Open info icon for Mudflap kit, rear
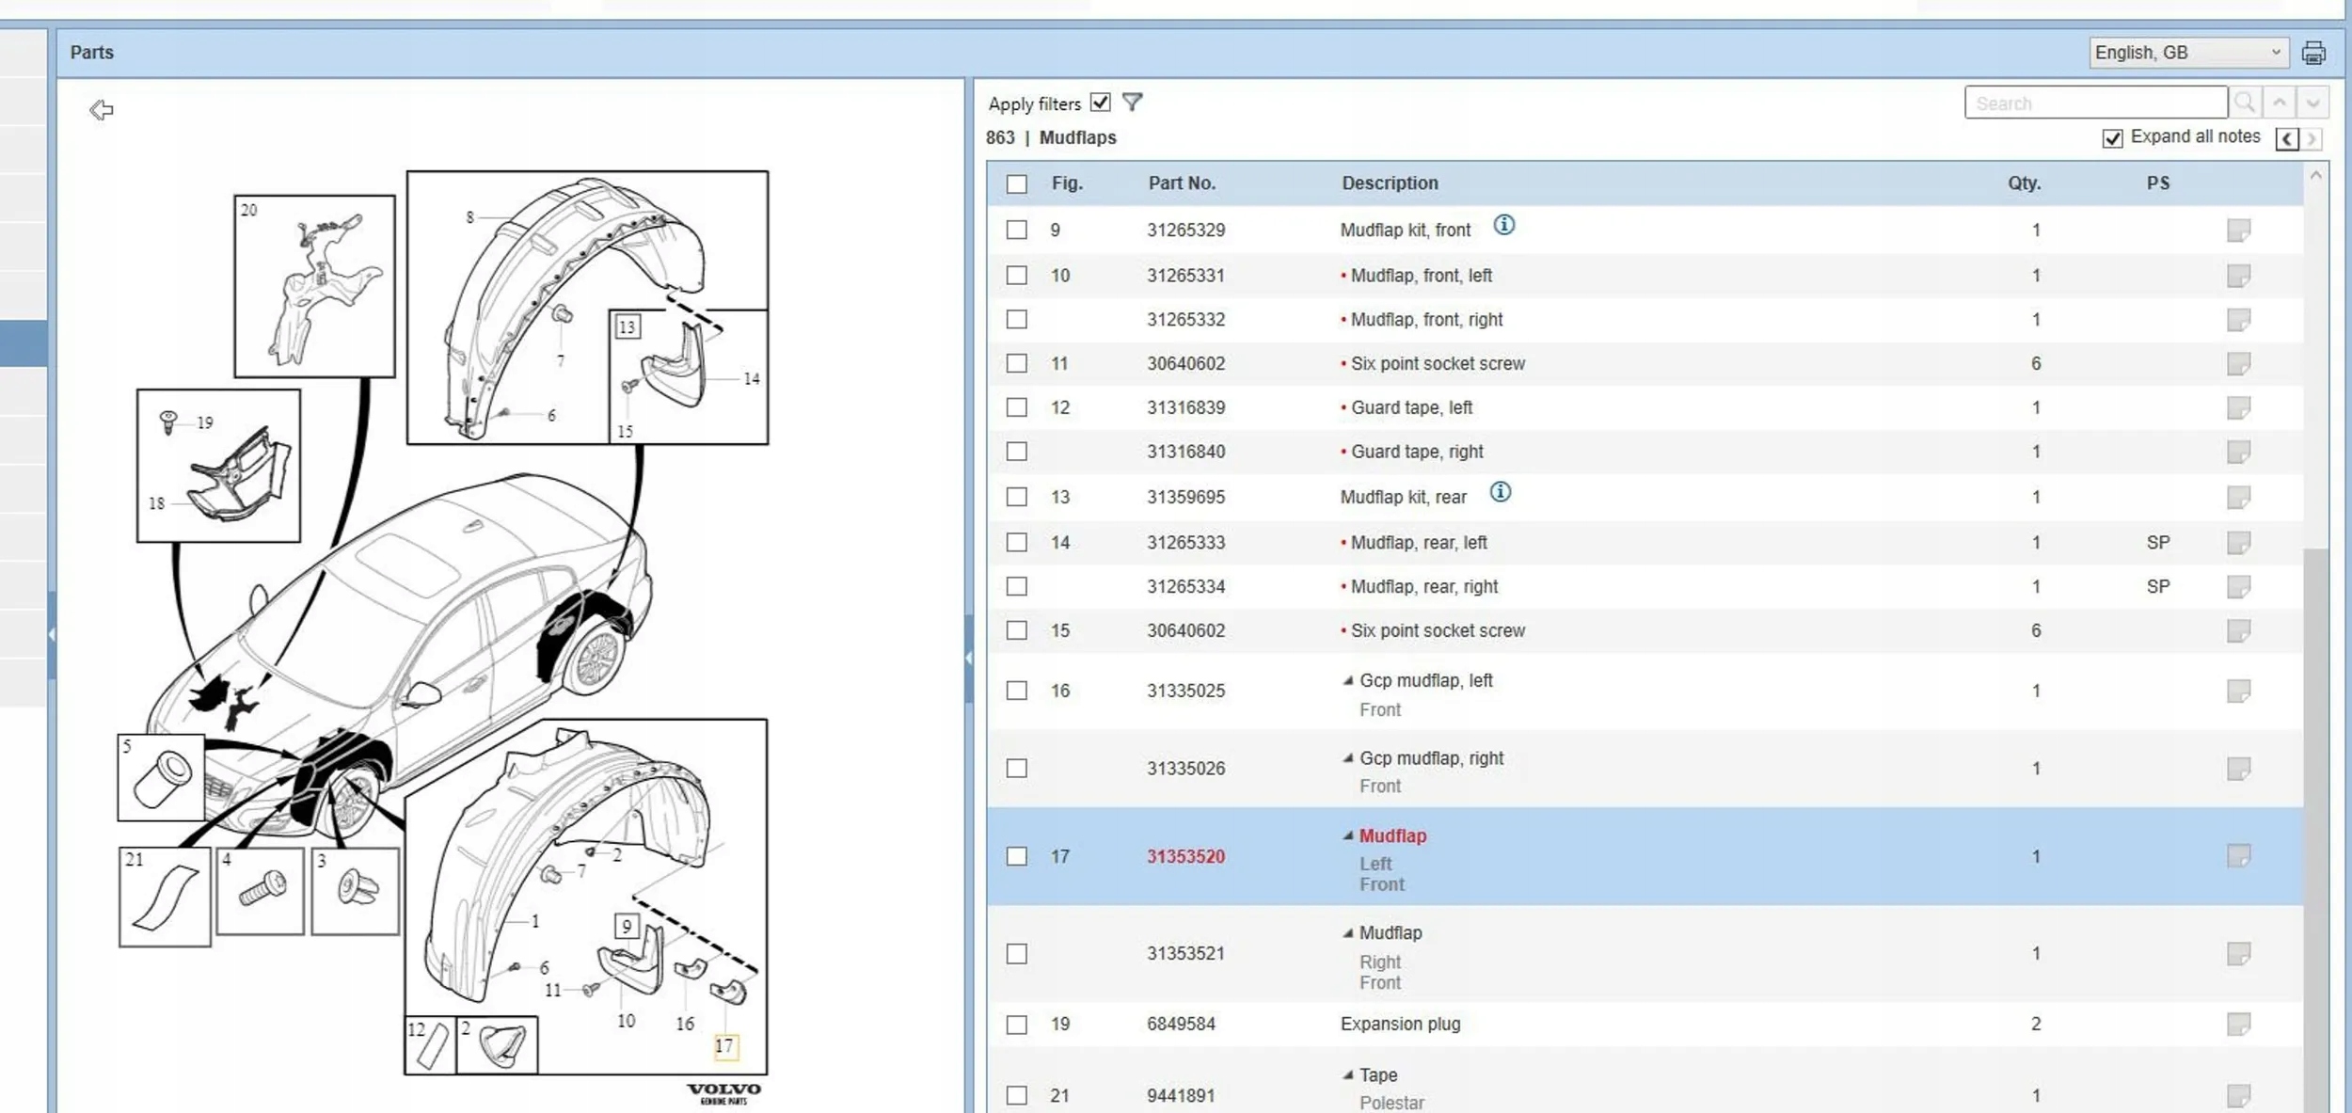The height and width of the screenshot is (1113, 2352). pyautogui.click(x=1501, y=492)
